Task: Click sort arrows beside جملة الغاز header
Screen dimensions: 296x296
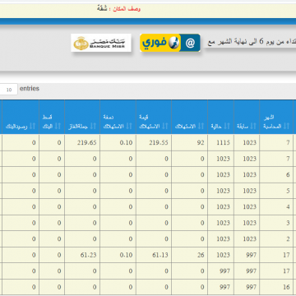Action: coord(94,126)
